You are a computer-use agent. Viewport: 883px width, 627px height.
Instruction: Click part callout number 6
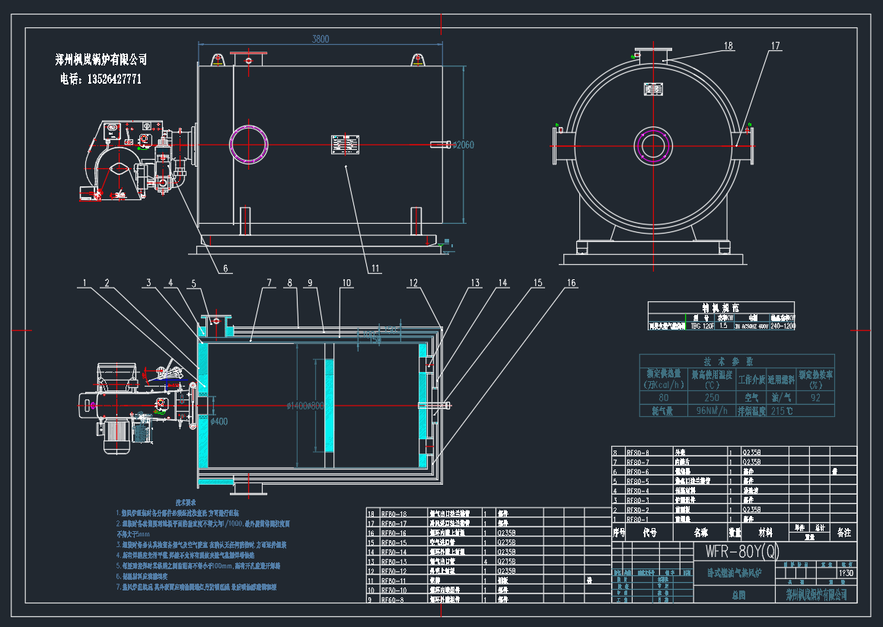coord(225,268)
